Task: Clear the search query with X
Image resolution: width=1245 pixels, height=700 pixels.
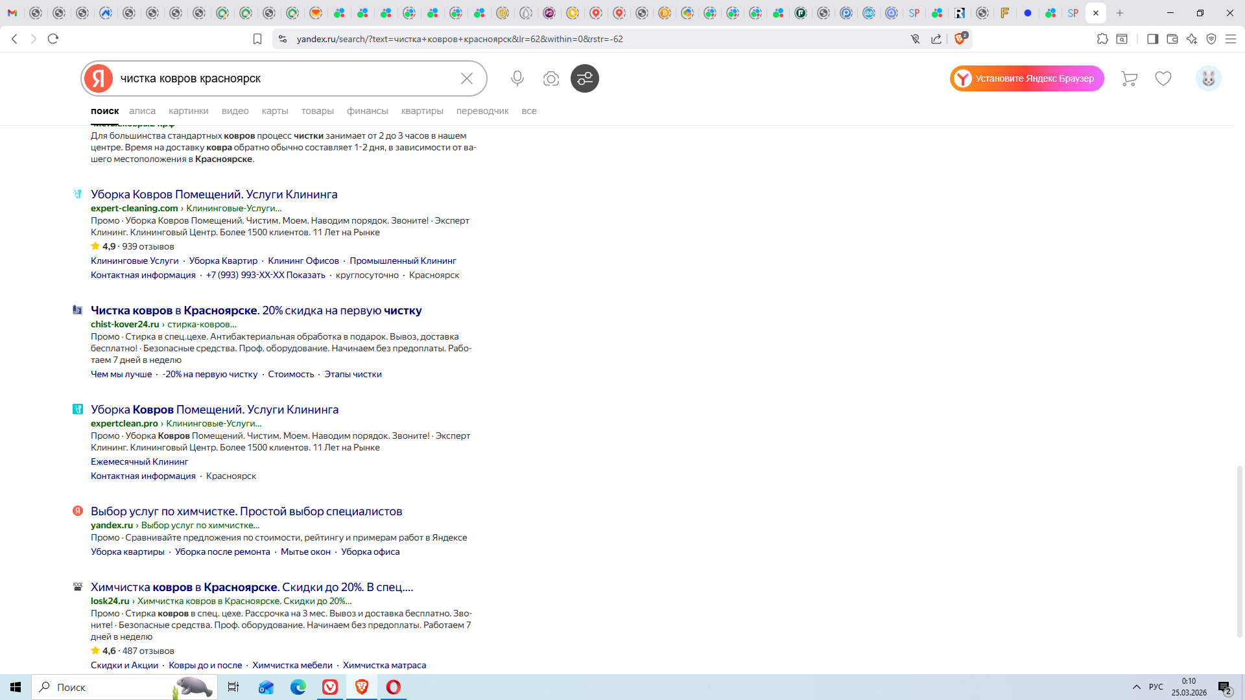Action: (466, 78)
